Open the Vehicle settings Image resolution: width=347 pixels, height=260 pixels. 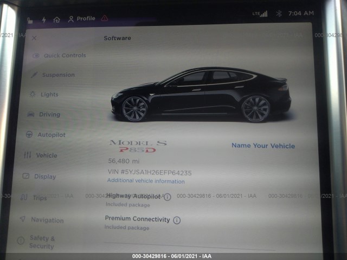41,155
